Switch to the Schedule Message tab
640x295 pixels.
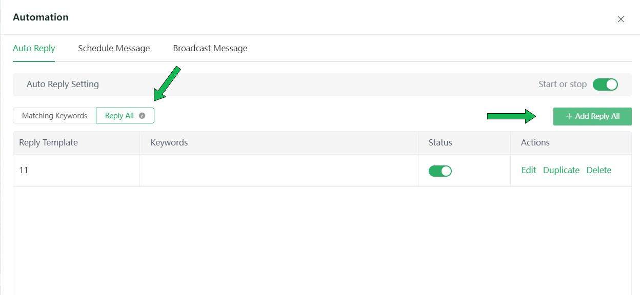(113, 48)
